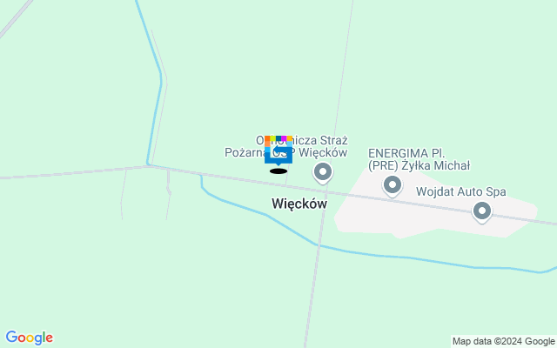
Task: Click the diagonal road in top-left corner
Action: 16,17
